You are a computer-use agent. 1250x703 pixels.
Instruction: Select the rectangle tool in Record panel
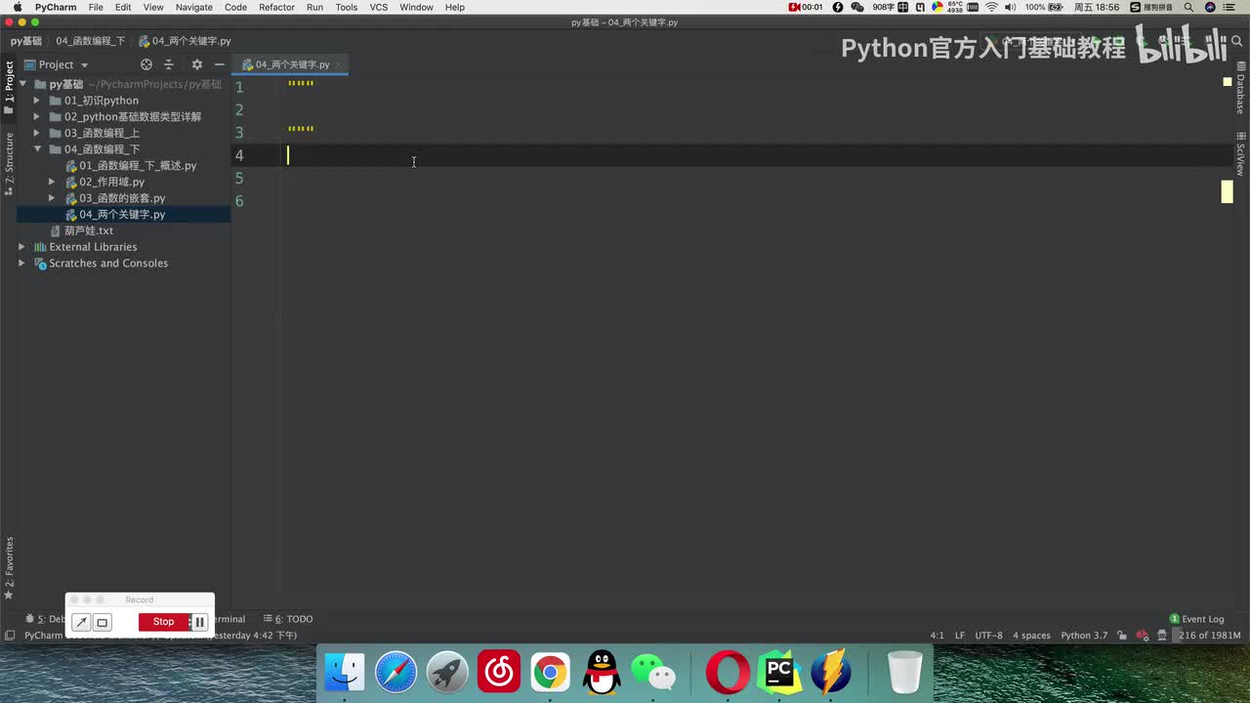(x=102, y=622)
